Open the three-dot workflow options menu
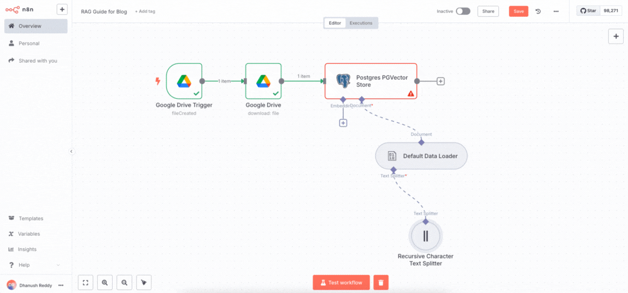The height and width of the screenshot is (293, 628). [556, 11]
